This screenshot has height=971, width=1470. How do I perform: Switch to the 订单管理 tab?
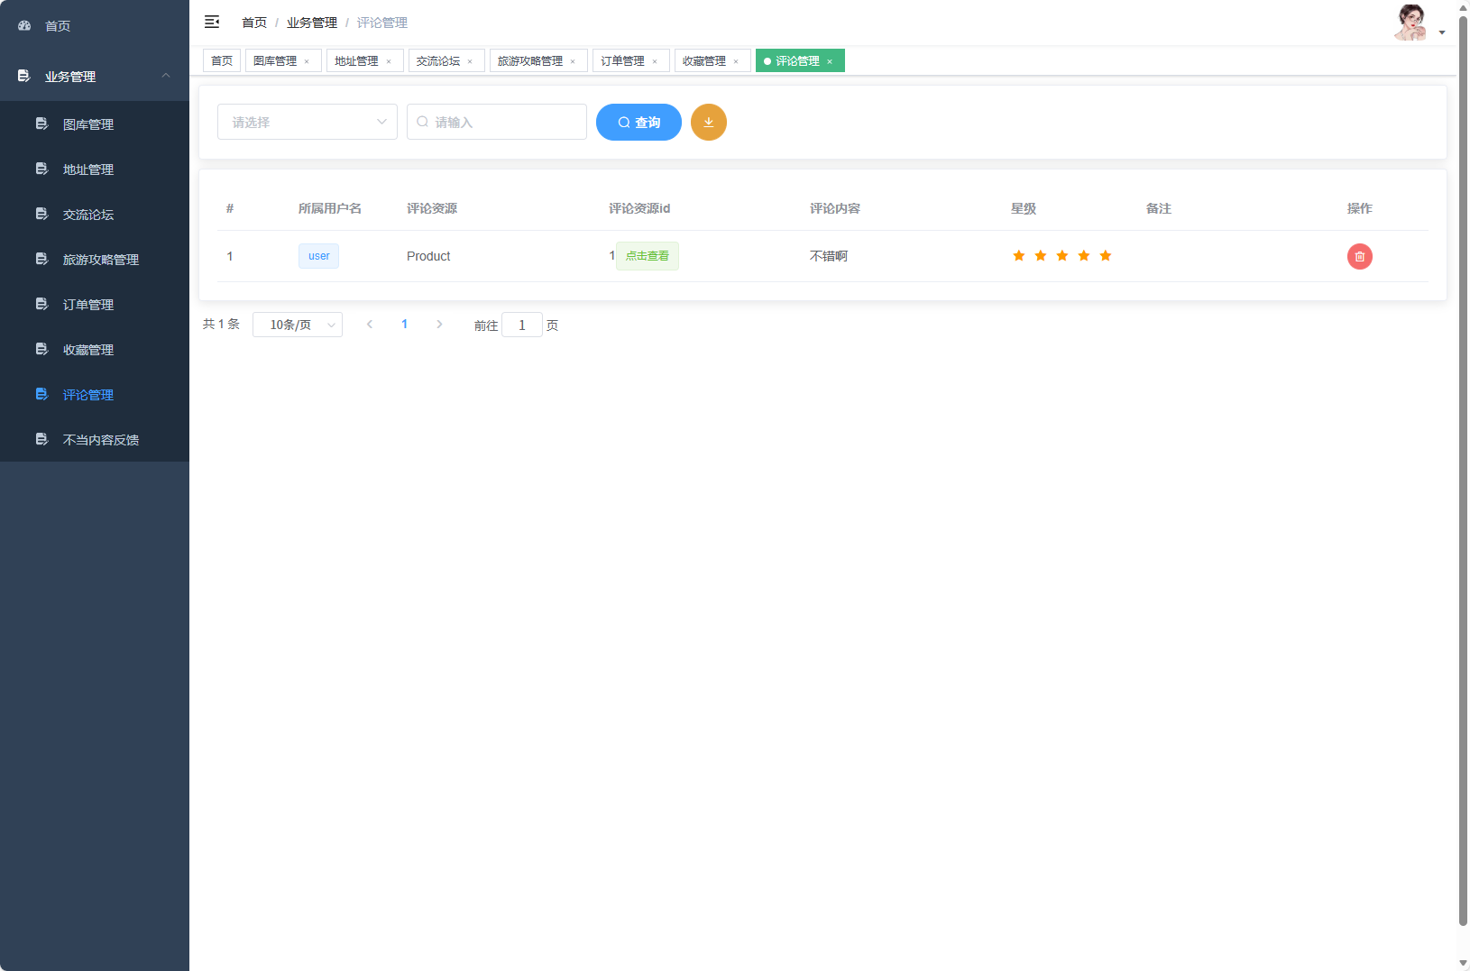624,60
